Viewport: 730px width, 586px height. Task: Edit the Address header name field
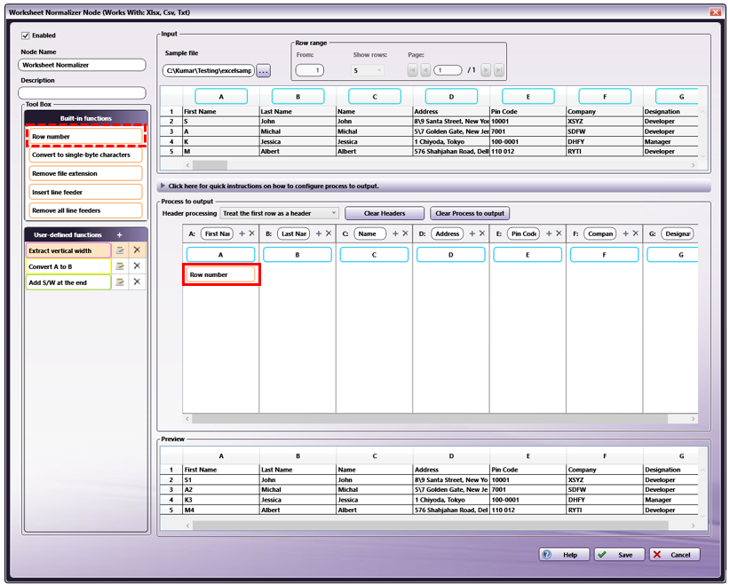pos(447,234)
